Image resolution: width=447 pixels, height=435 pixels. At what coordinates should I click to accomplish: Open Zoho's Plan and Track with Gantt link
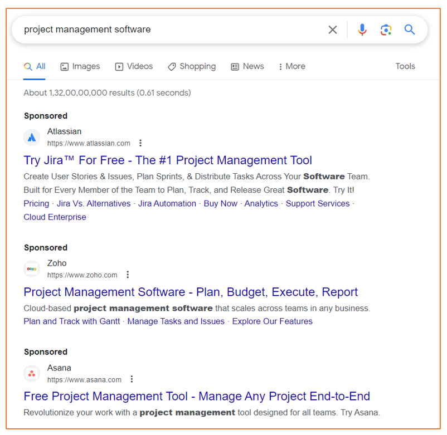[71, 321]
